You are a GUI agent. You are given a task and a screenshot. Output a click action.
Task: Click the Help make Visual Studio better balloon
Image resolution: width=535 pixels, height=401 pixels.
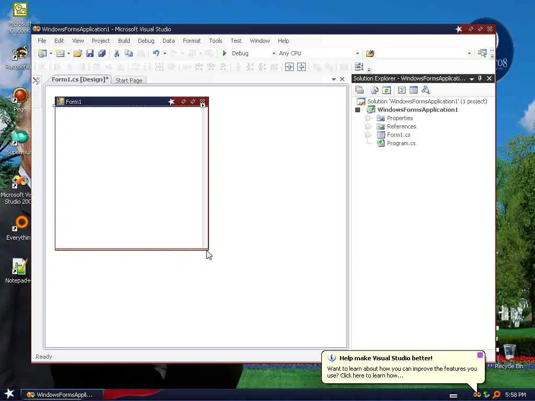[x=403, y=367]
